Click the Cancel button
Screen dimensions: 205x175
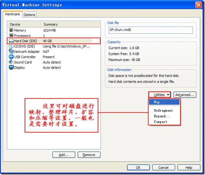click(163, 168)
